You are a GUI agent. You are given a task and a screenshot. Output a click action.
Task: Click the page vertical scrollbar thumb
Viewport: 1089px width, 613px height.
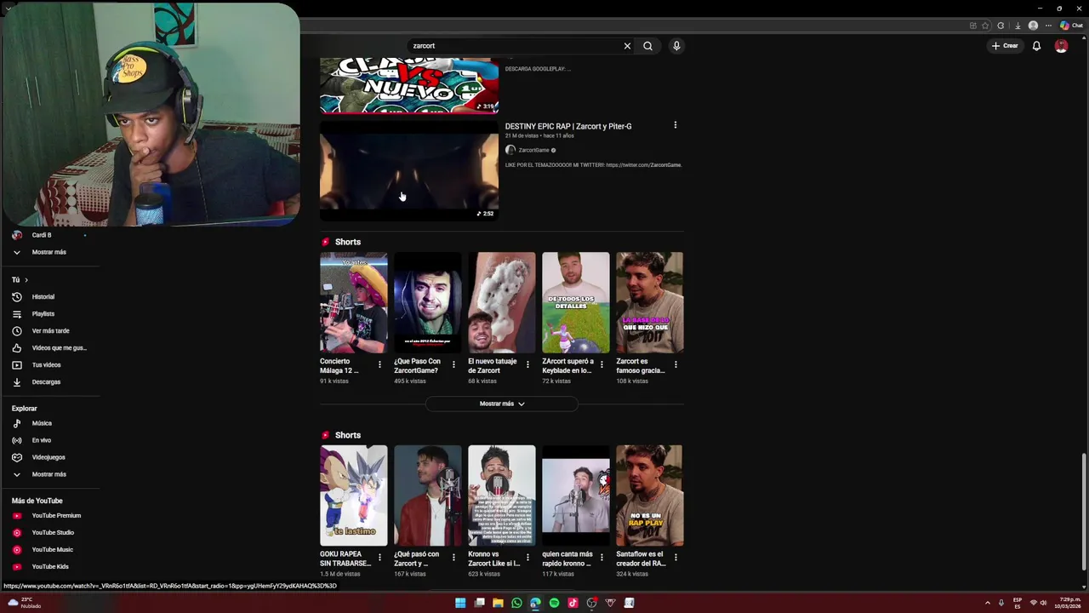[1084, 512]
